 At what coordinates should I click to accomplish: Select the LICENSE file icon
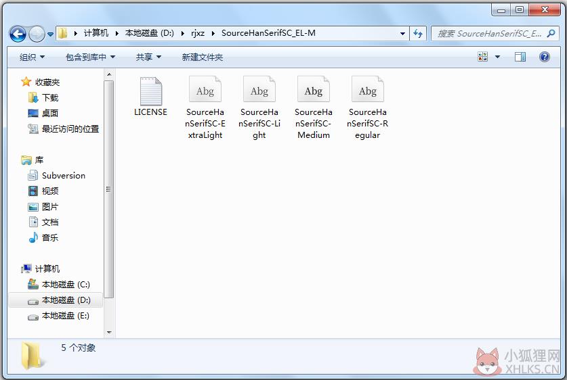[x=151, y=91]
